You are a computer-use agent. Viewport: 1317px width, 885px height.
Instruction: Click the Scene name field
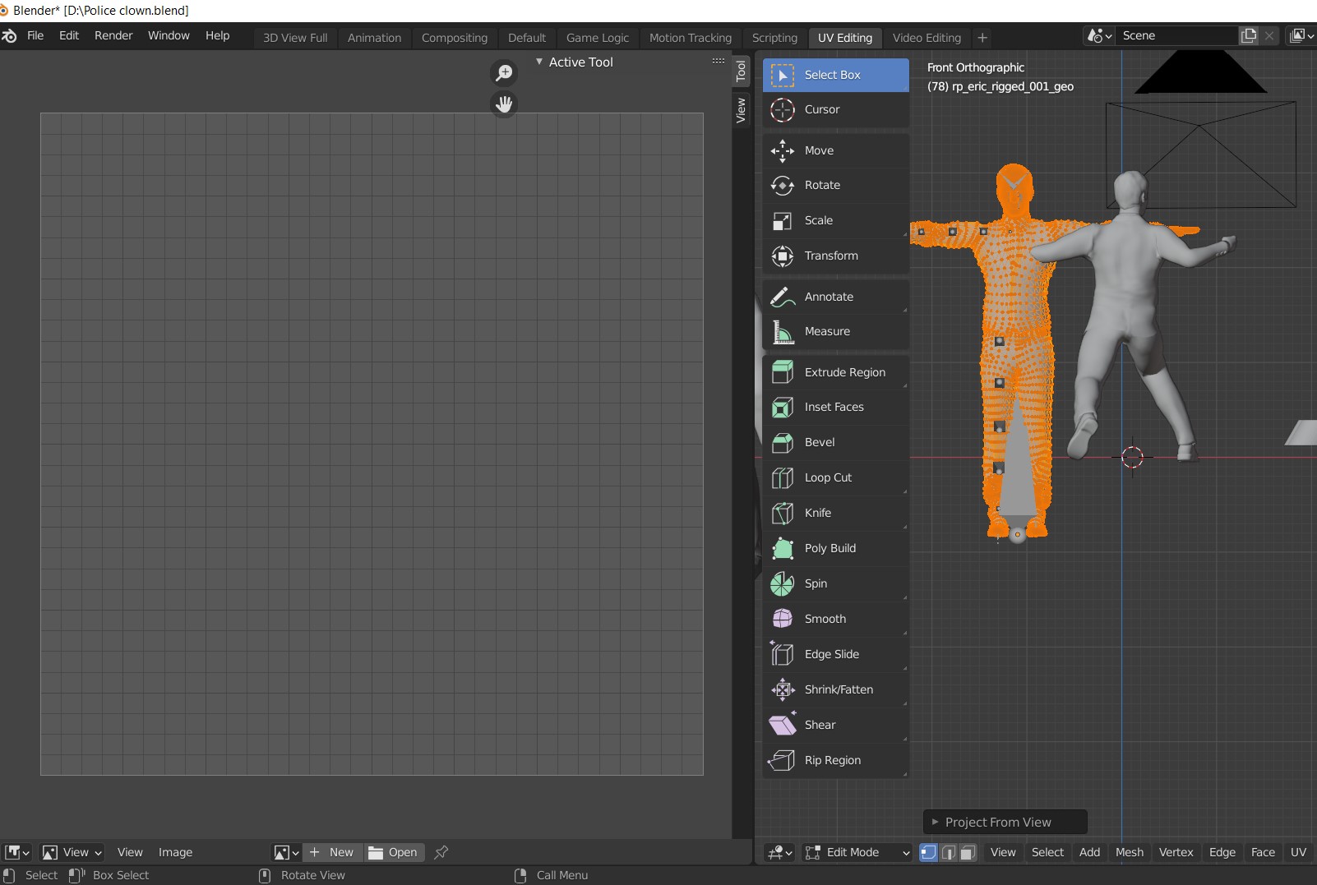point(1178,35)
